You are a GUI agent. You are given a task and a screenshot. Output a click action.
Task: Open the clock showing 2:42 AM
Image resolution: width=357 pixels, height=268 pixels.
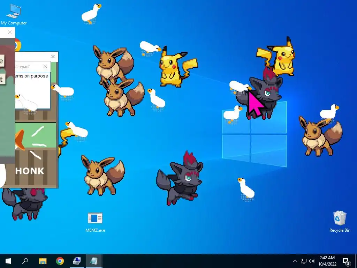click(x=327, y=261)
